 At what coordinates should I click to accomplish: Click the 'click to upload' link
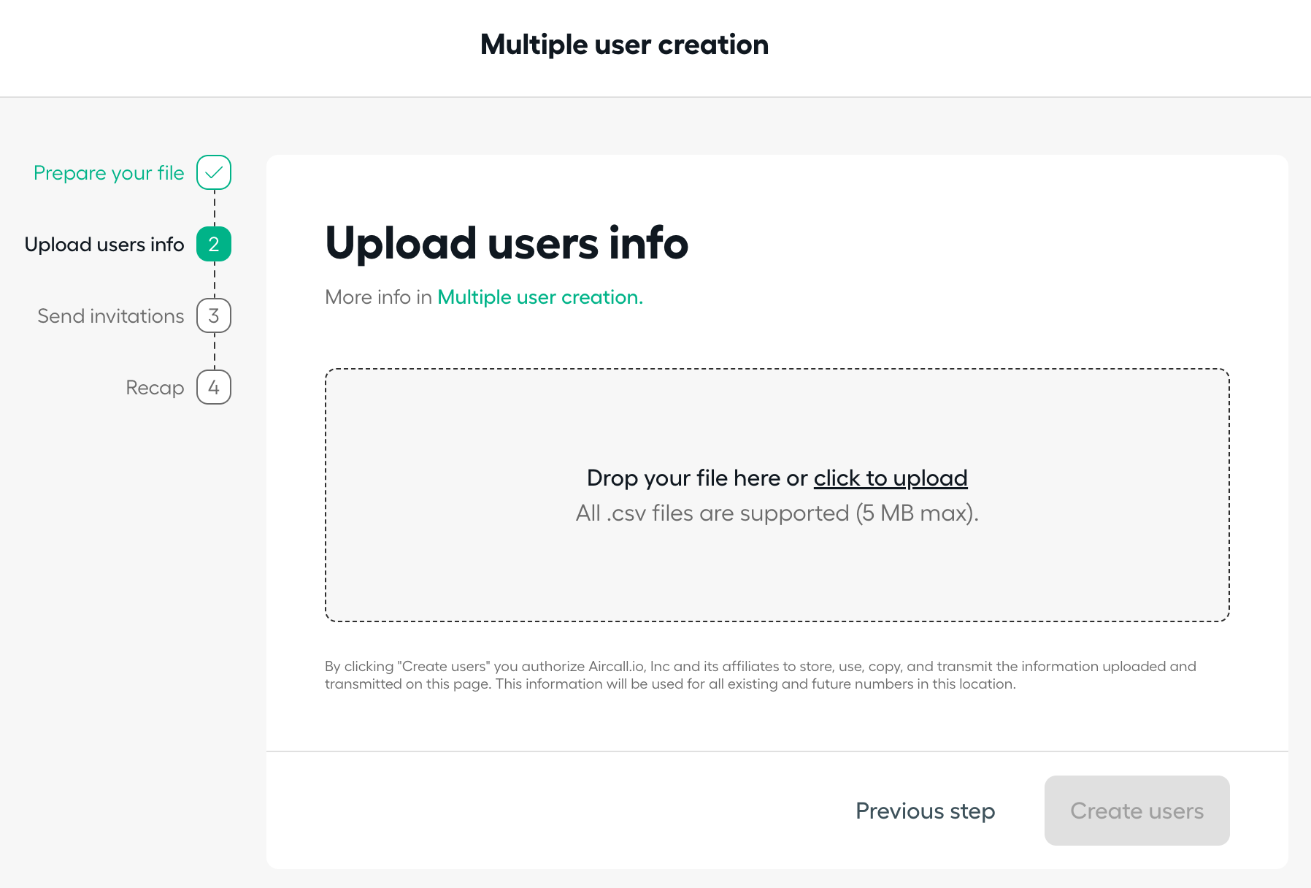pos(891,478)
